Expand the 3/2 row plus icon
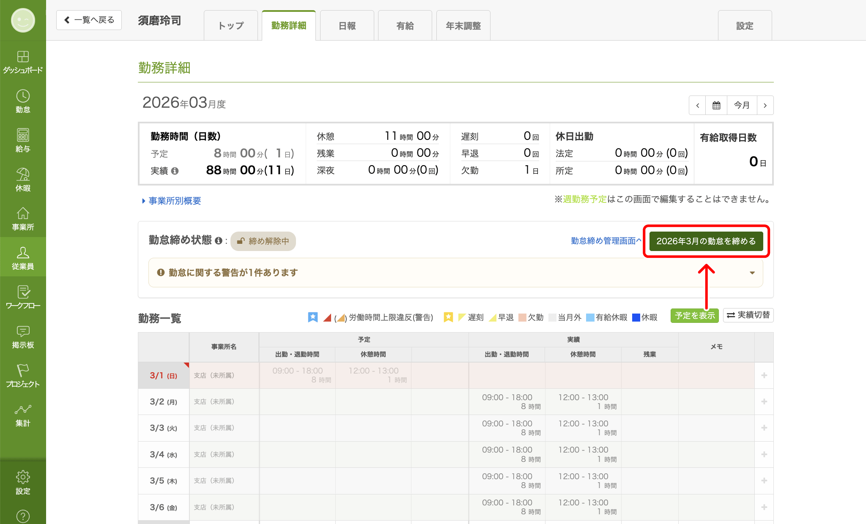This screenshot has height=524, width=866. click(x=764, y=401)
